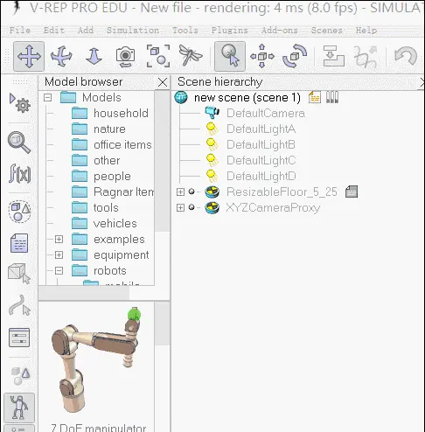
Task: Click the scene parameters bars icon
Action: [x=332, y=97]
